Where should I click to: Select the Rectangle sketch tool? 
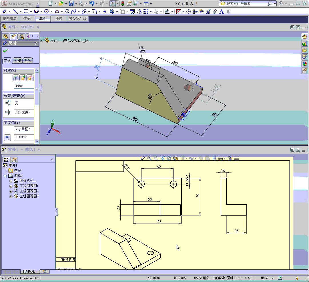click(26, 11)
